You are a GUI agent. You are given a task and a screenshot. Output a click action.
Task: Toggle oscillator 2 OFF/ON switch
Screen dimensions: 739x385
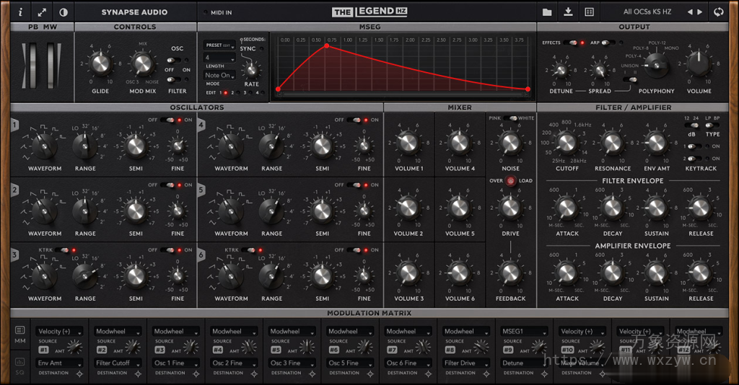point(169,185)
